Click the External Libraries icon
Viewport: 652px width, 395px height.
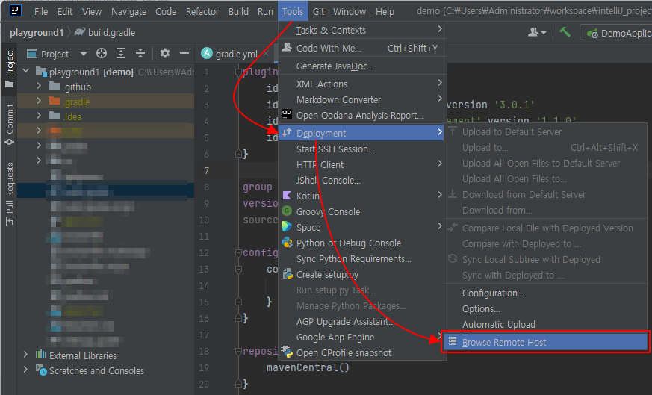(41, 355)
